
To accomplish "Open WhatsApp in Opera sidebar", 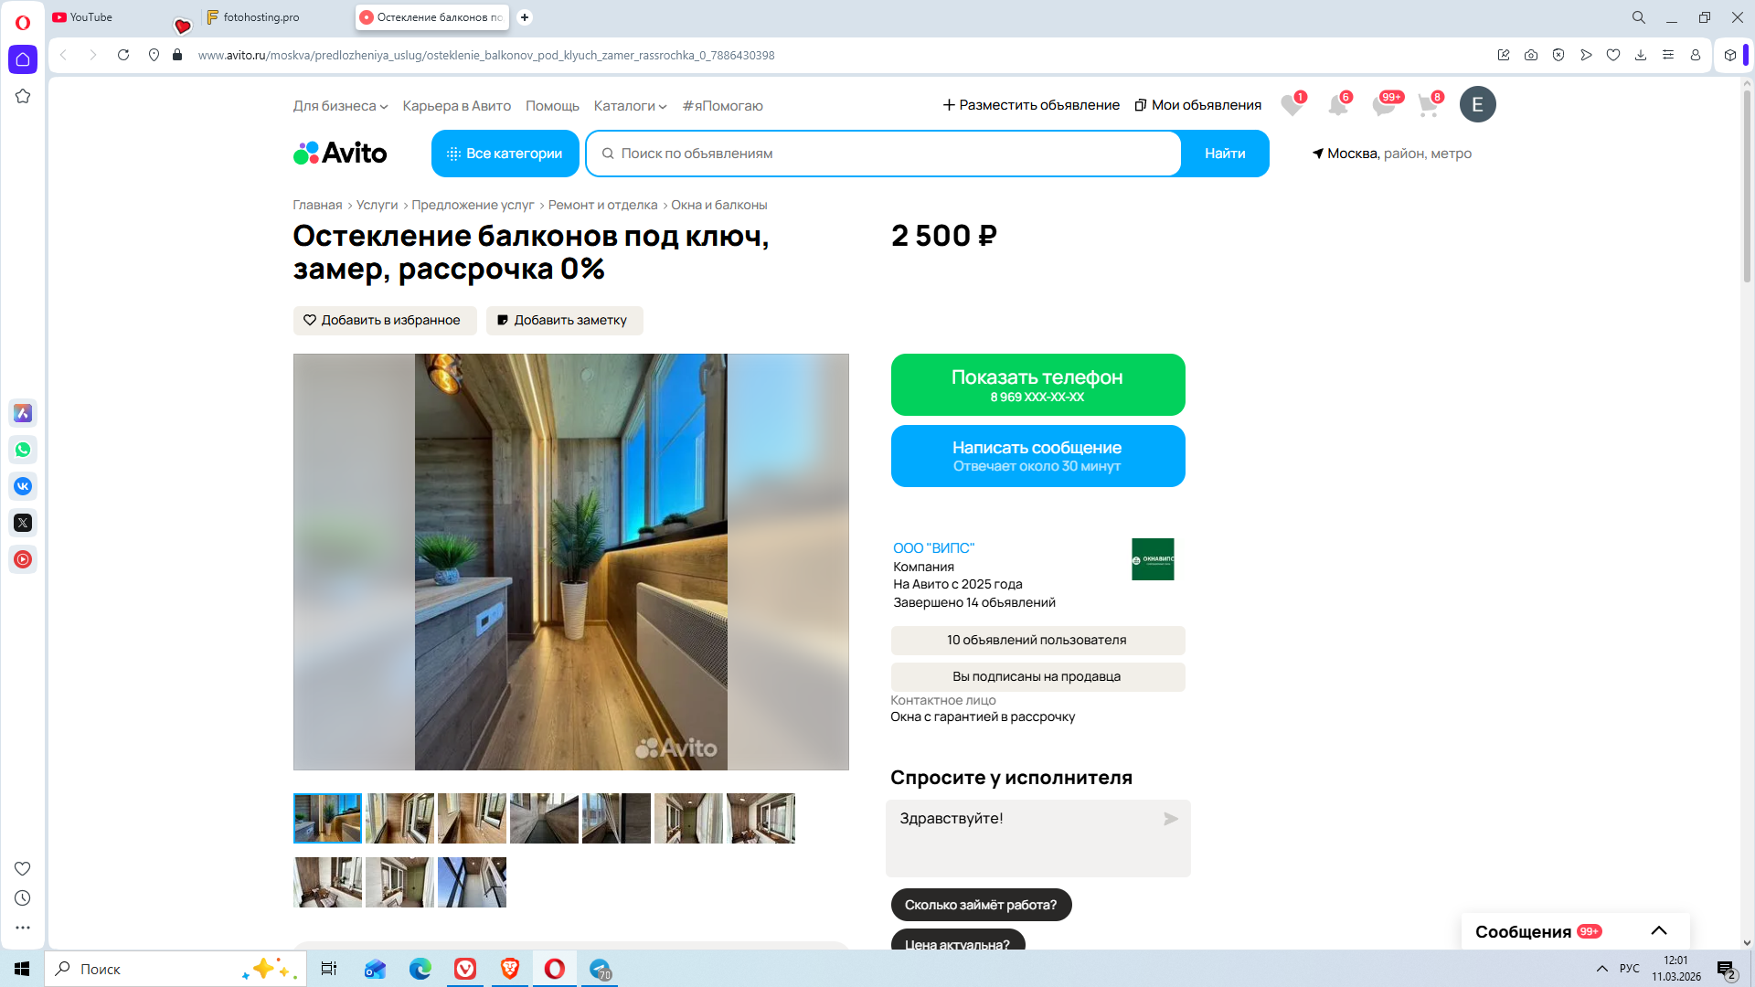I will point(23,450).
